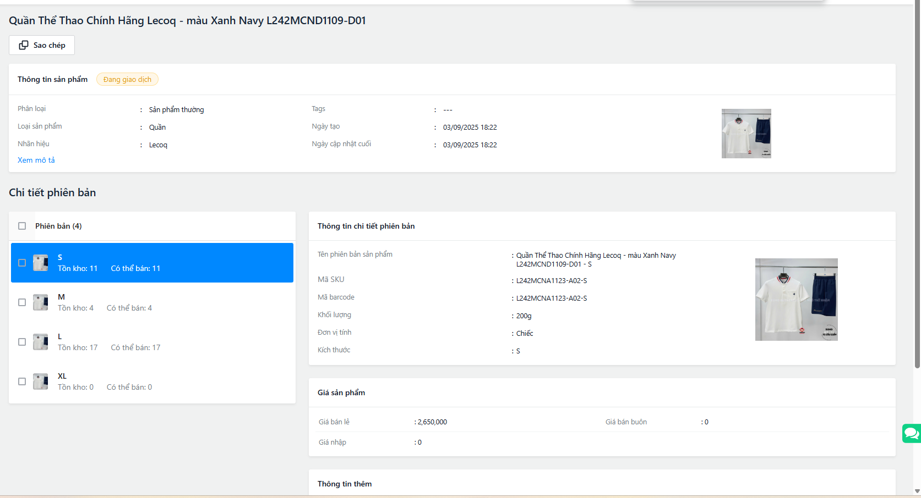This screenshot has height=498, width=921.
Task: Click the Sao chép copy button
Action: [42, 45]
